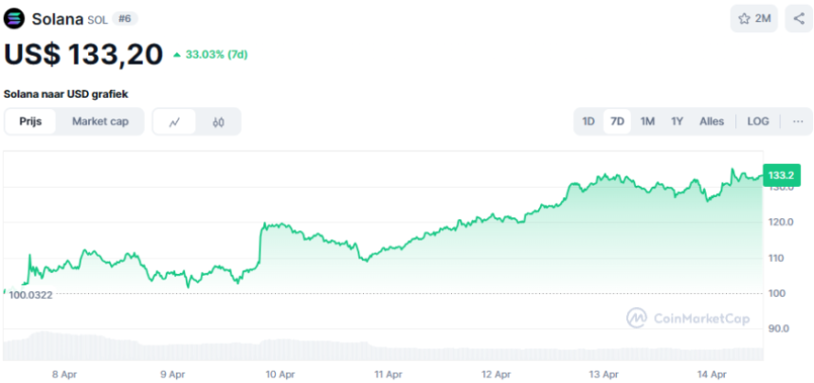This screenshot has height=383, width=814.
Task: Select the Market cap toggle option
Action: point(100,121)
